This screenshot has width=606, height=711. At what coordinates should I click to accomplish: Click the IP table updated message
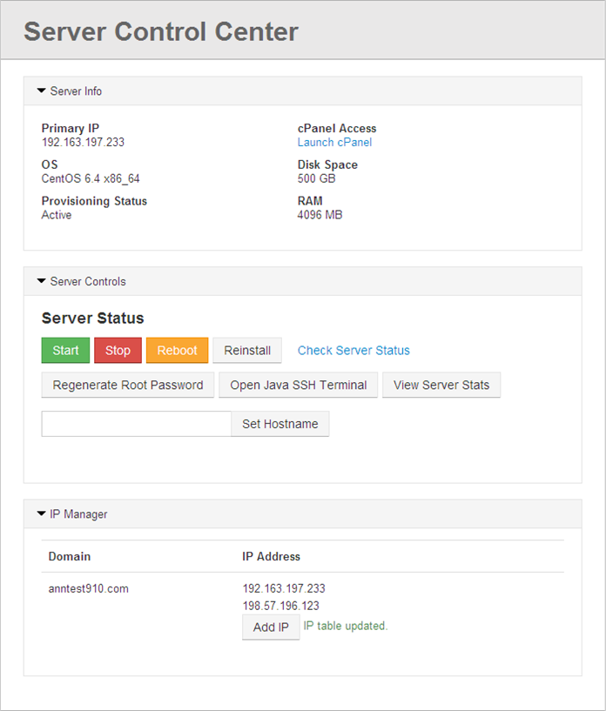tap(346, 626)
